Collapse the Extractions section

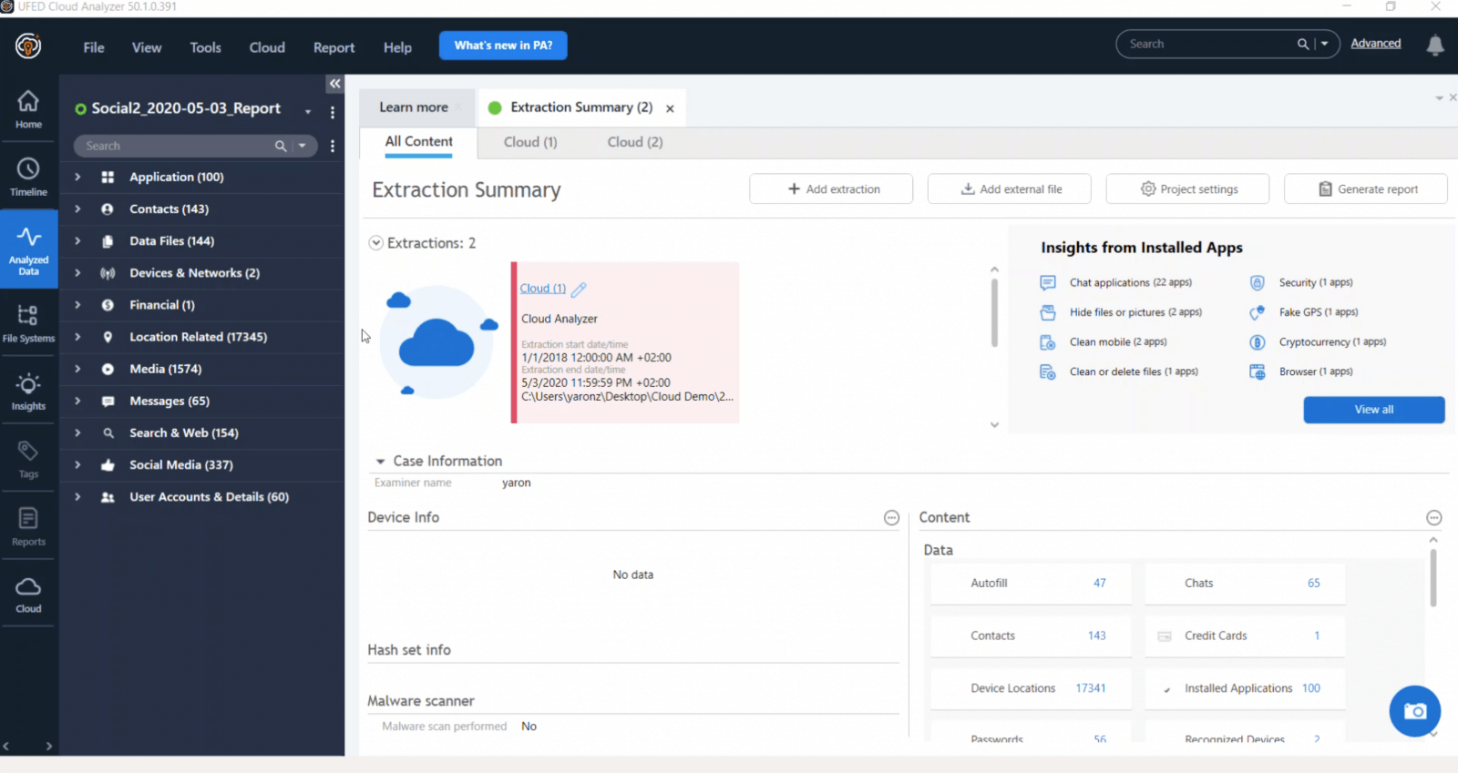point(375,243)
